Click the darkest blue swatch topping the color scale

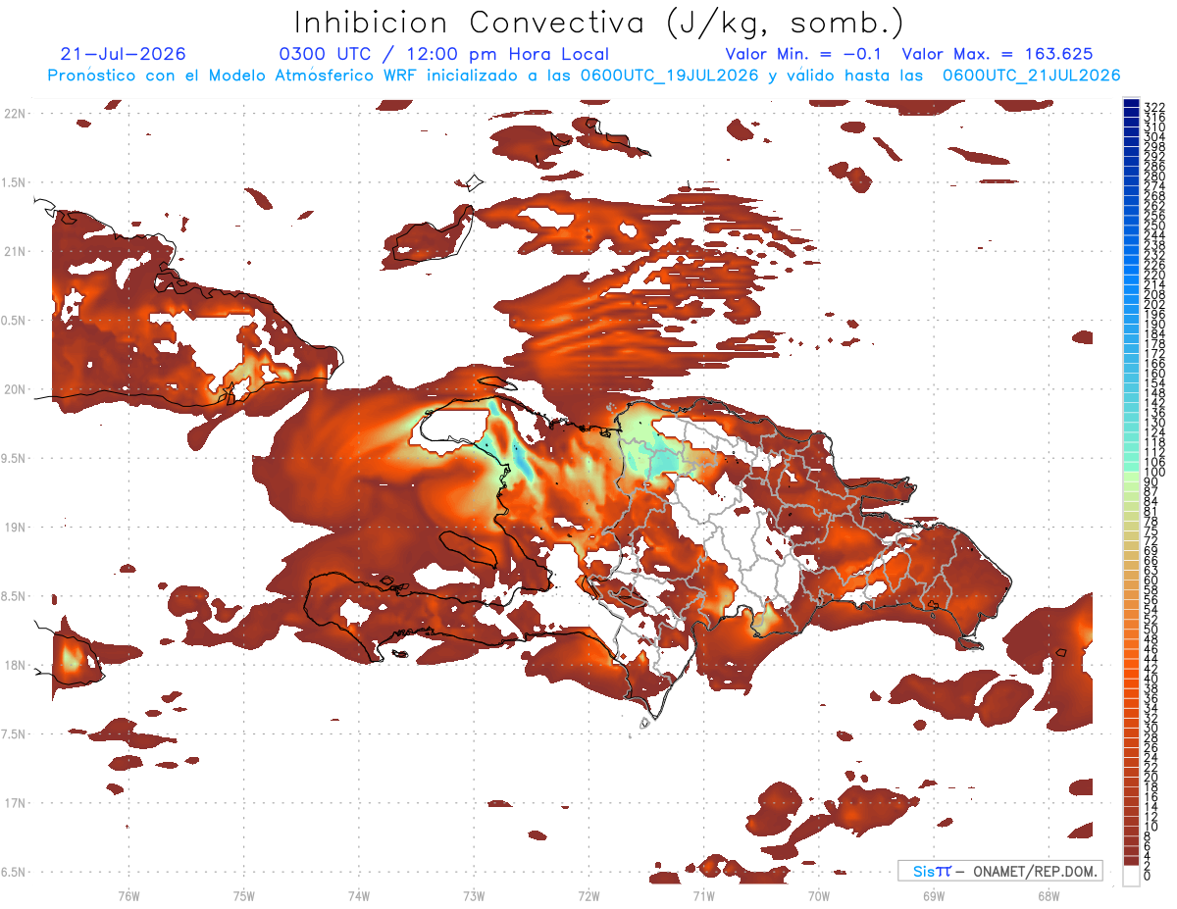[1131, 103]
